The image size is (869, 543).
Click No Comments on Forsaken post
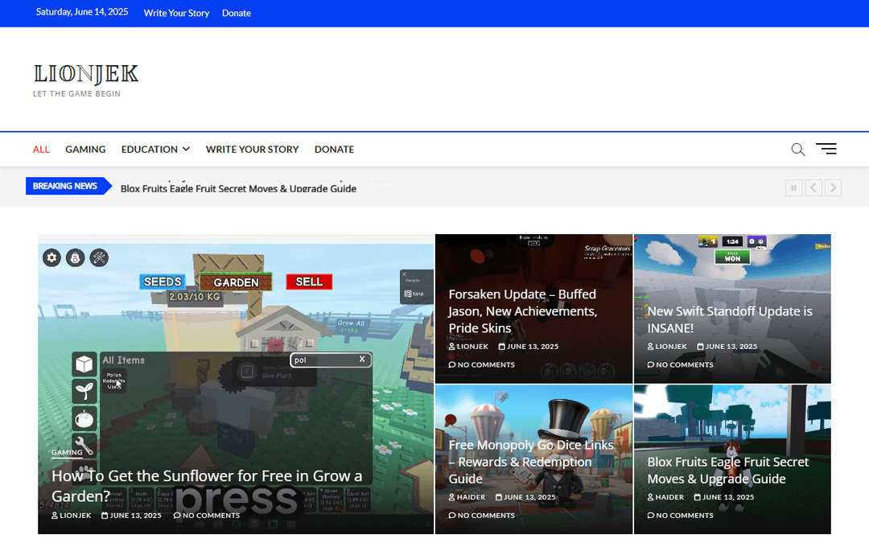pyautogui.click(x=482, y=364)
